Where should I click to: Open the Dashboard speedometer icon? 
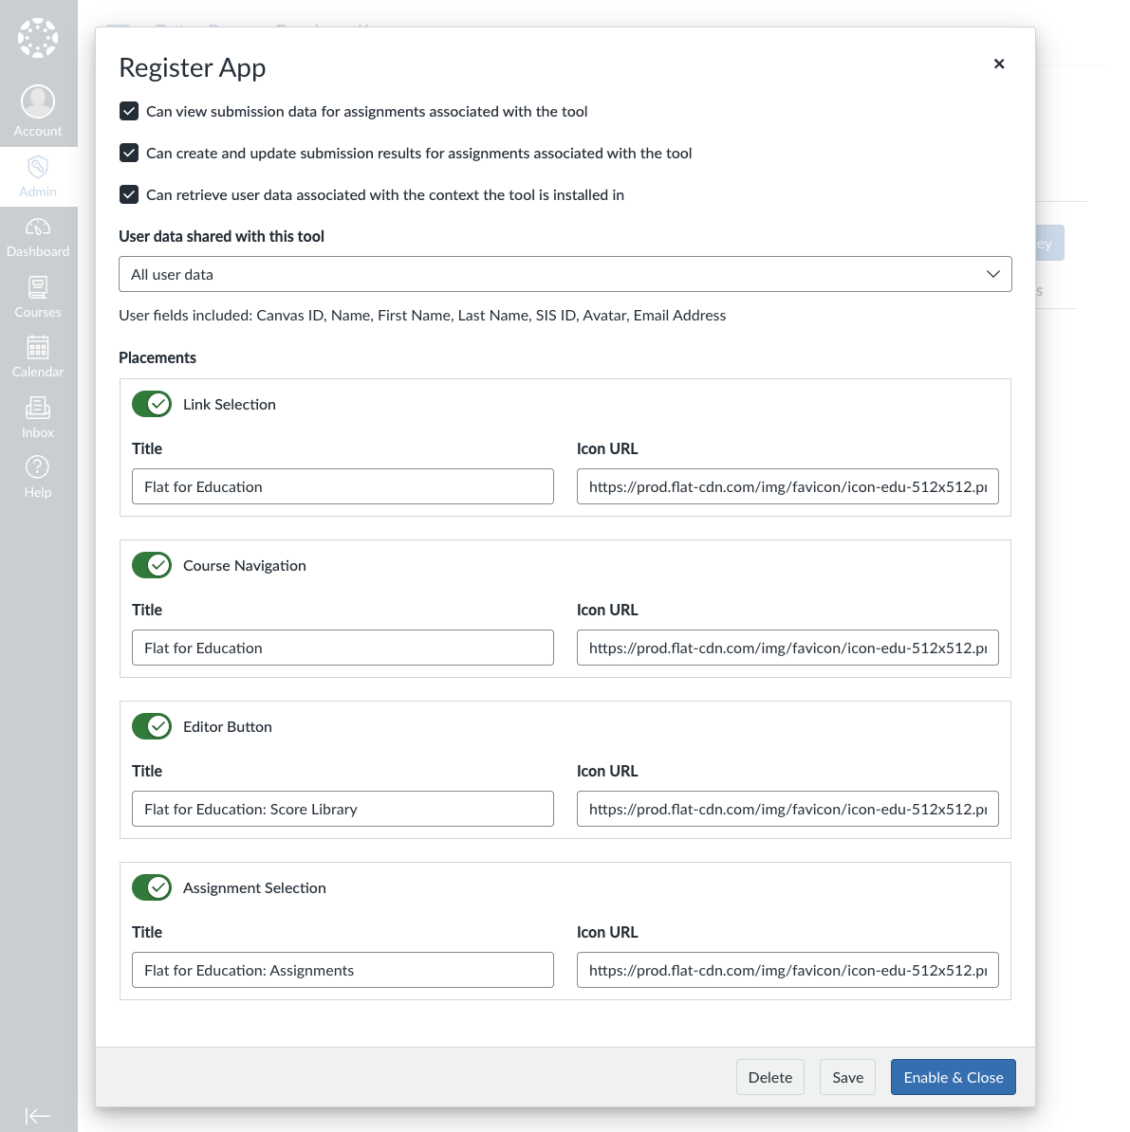click(x=38, y=228)
